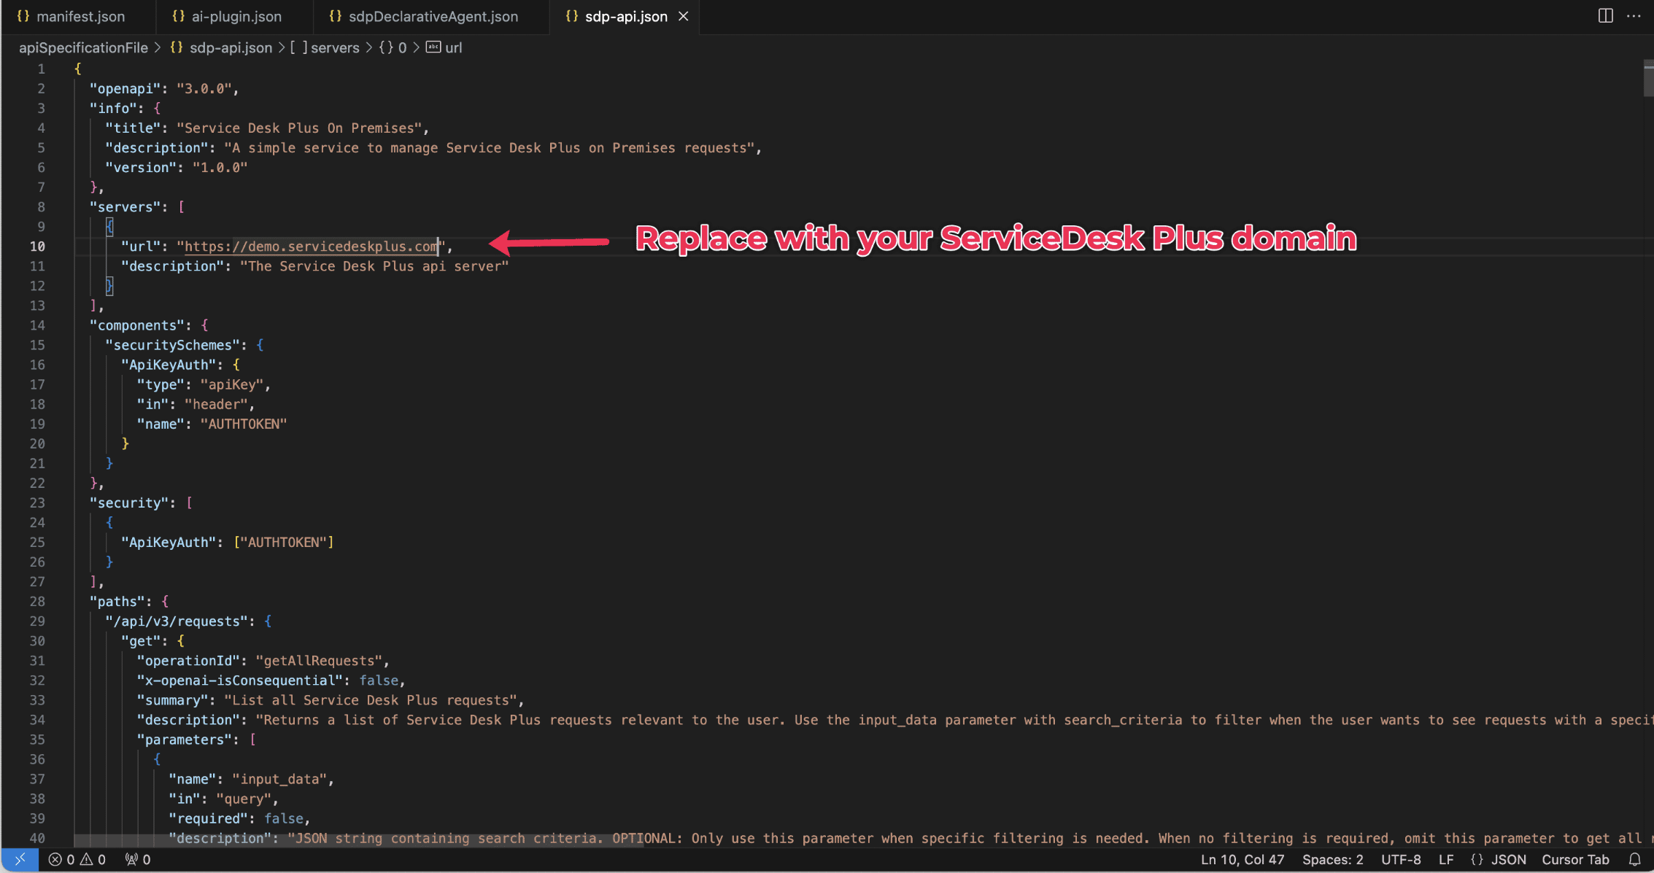Click "AUTHTOKEN" name value on line 19

(244, 424)
